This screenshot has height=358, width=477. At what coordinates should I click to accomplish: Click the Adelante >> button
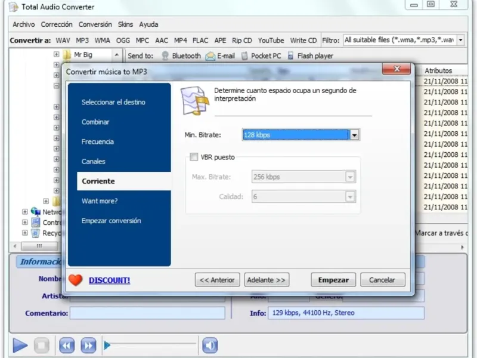point(267,280)
